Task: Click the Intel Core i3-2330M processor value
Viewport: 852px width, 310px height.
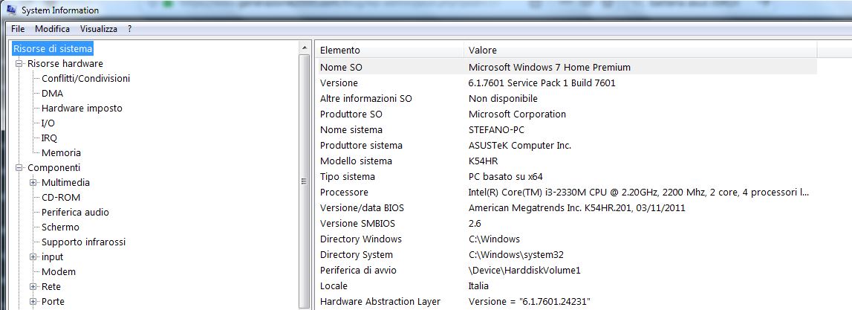Action: coord(639,193)
